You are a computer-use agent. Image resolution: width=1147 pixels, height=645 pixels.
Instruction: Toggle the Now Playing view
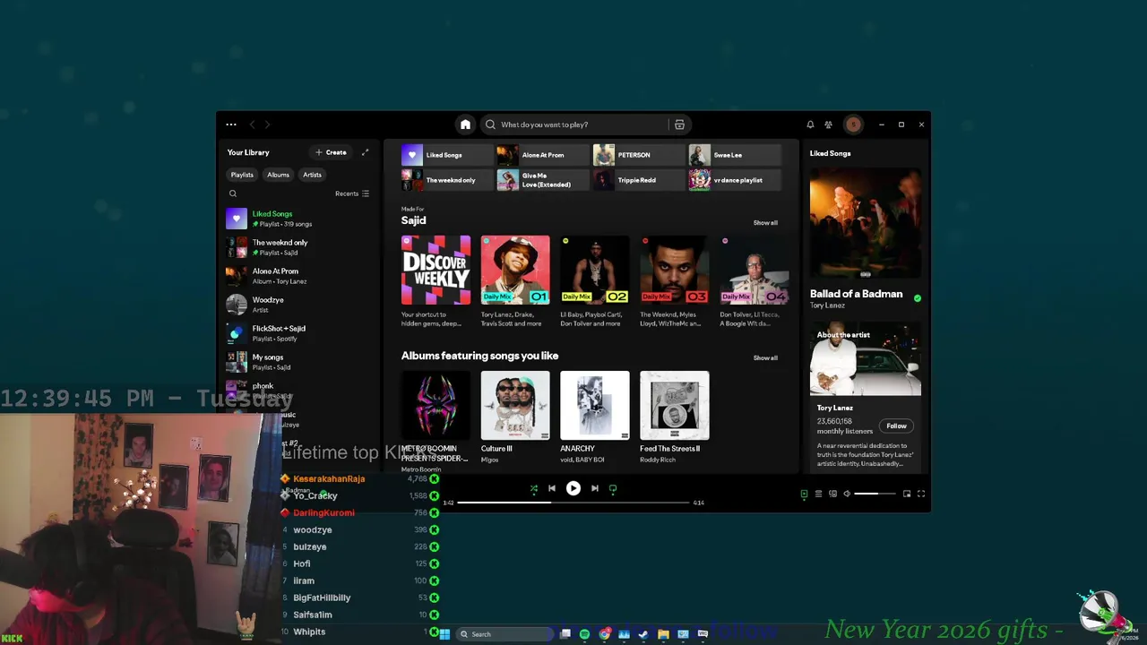(804, 494)
